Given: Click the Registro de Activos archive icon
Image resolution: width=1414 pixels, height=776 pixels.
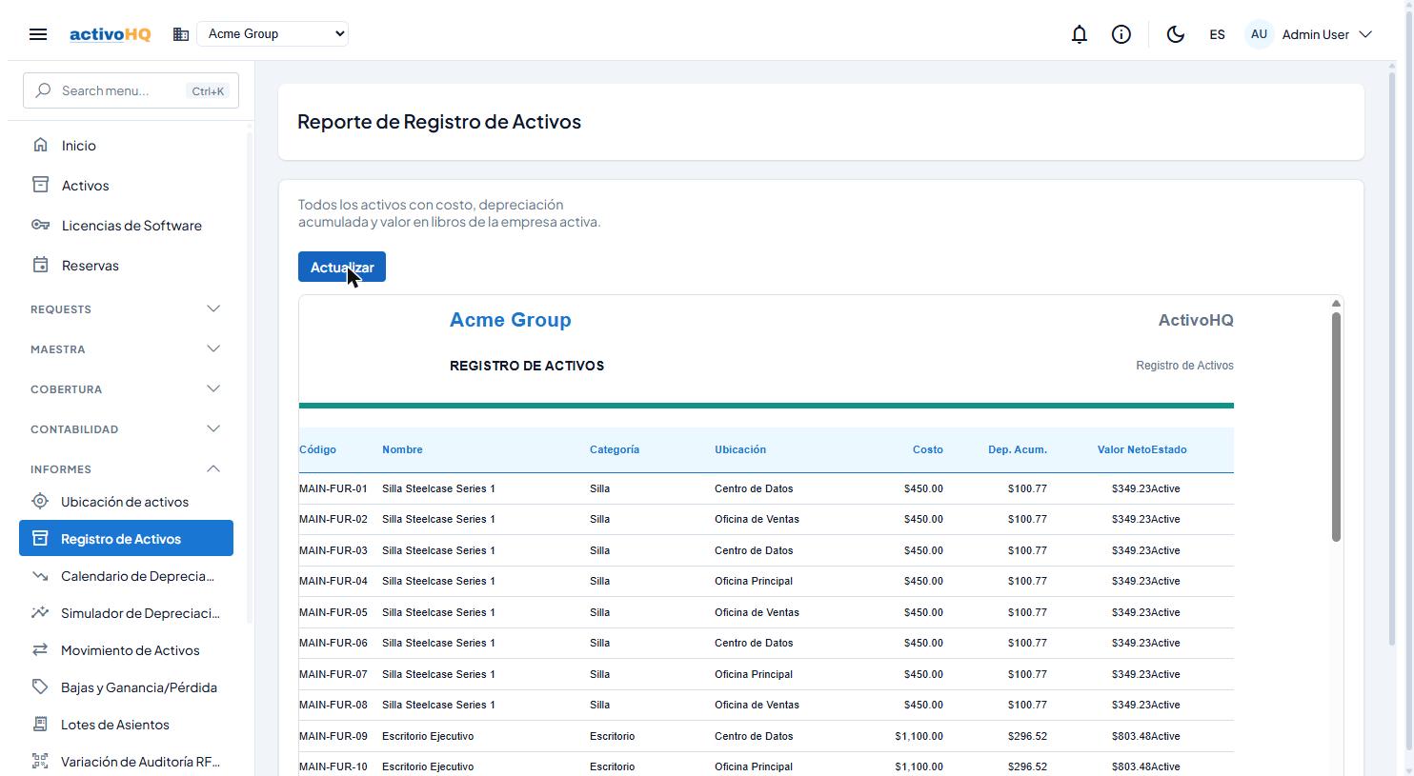Looking at the screenshot, I should coord(40,538).
